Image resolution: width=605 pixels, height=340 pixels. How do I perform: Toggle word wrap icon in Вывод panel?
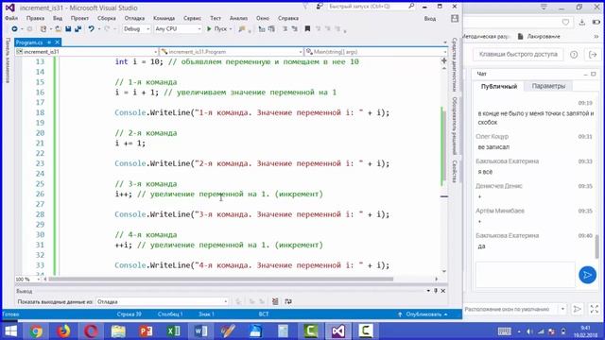pyautogui.click(x=288, y=301)
